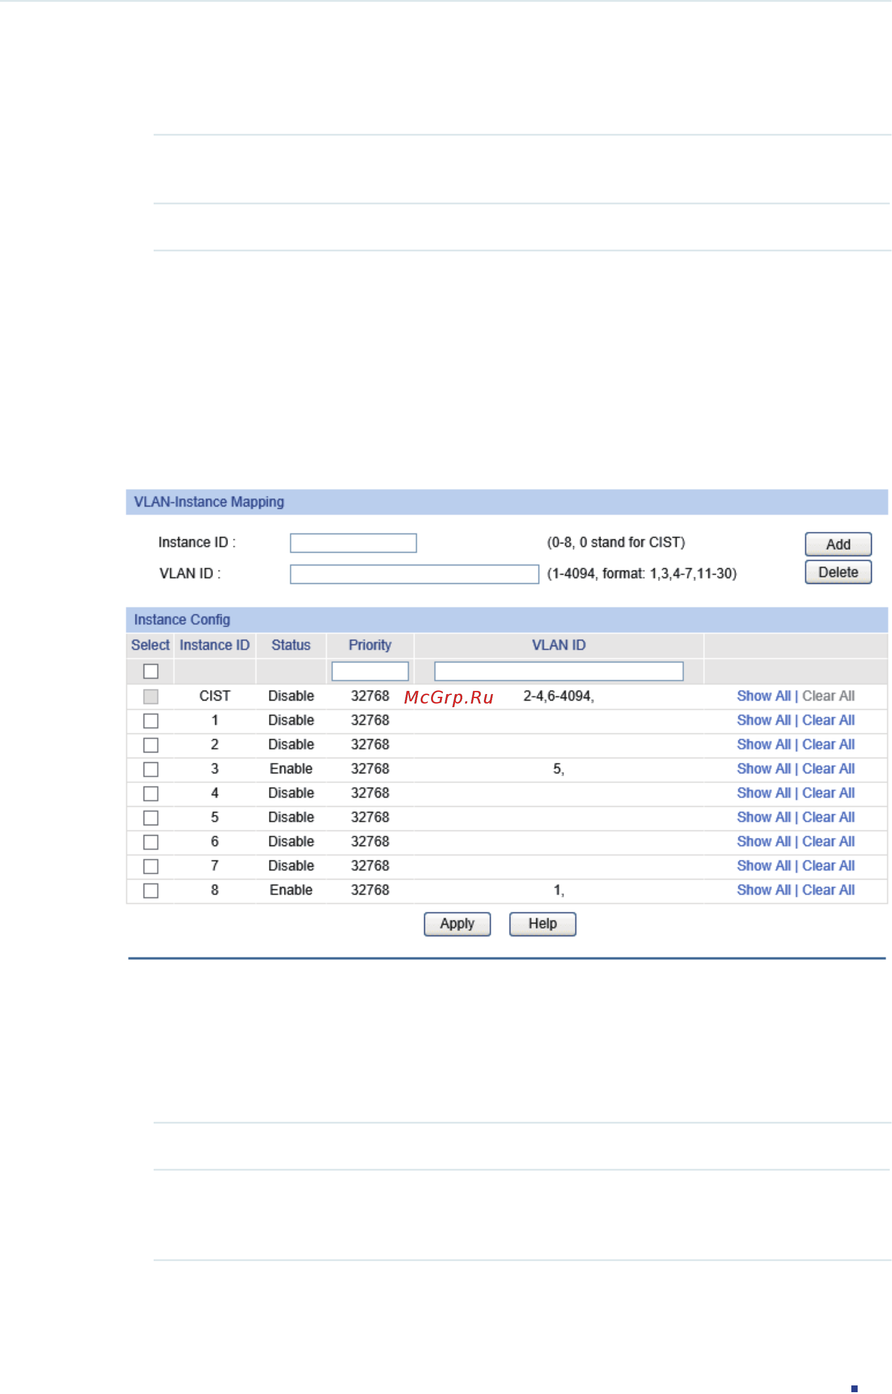
Task: Click Enable status of instance 3
Action: (291, 769)
